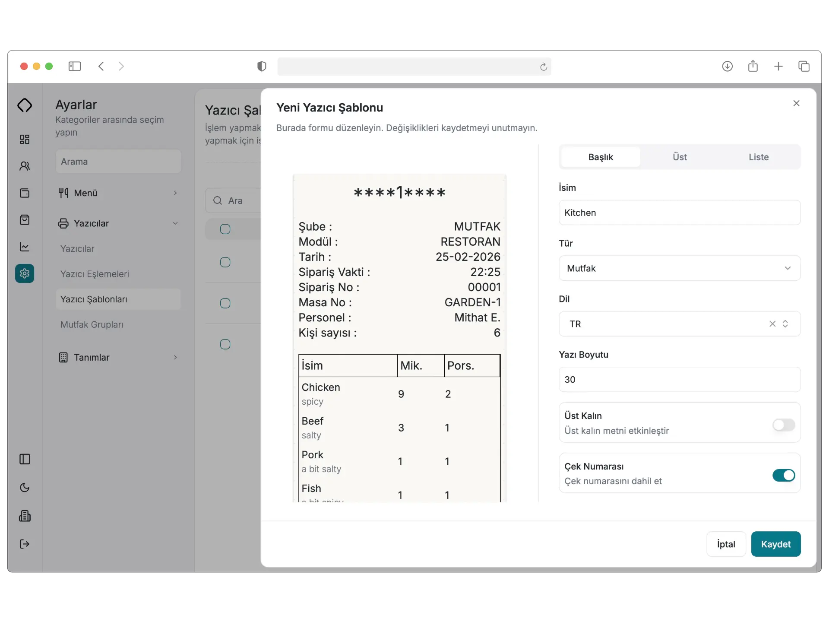The image size is (829, 622).
Task: Click the teal settings gear icon
Action: point(25,273)
